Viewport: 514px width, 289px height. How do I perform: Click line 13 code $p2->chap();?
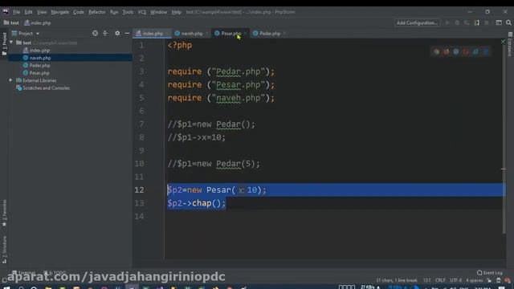click(x=196, y=203)
